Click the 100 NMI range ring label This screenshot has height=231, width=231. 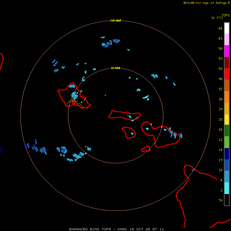tap(115, 21)
